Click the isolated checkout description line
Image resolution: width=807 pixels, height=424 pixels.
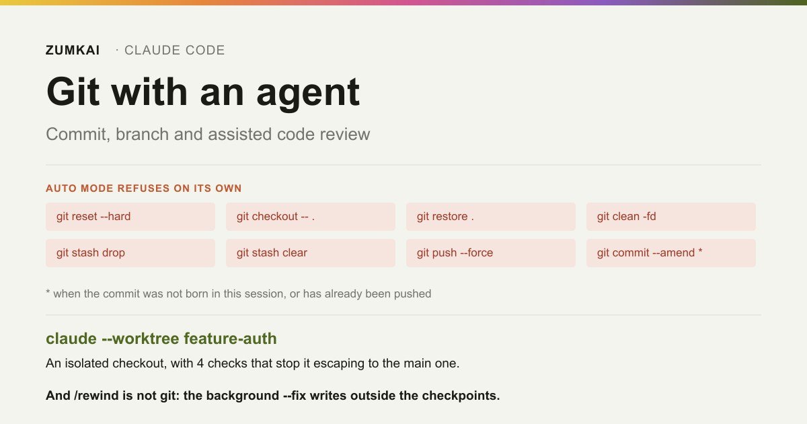pos(253,363)
